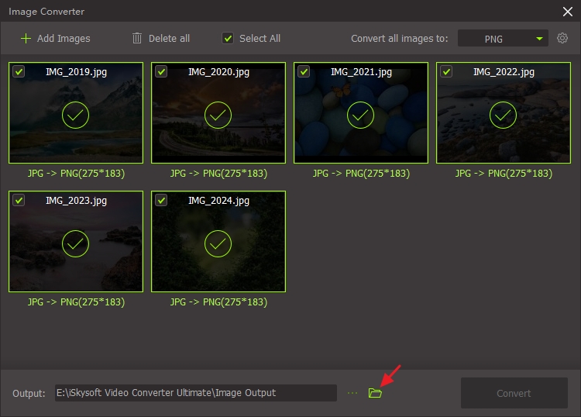Click the green checkmark circle on IMG_2019.jpg
This screenshot has width=581, height=417.
click(76, 115)
